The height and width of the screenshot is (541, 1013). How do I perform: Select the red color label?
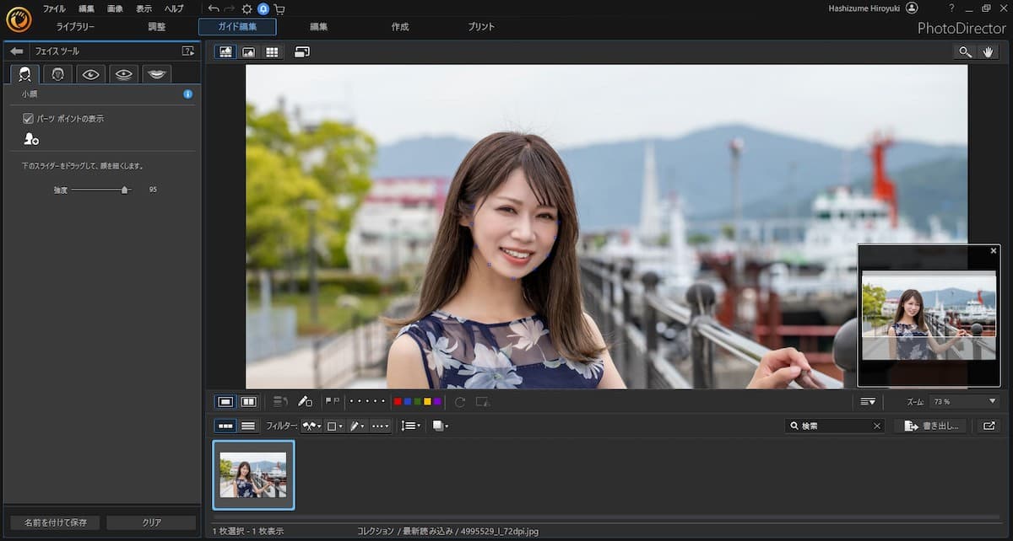coord(398,402)
